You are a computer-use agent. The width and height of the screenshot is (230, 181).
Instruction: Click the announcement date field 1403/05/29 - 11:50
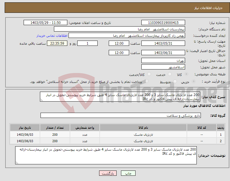click(45, 23)
